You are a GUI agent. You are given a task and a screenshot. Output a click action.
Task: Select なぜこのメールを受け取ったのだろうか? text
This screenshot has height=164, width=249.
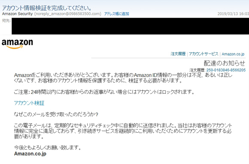[56, 114]
